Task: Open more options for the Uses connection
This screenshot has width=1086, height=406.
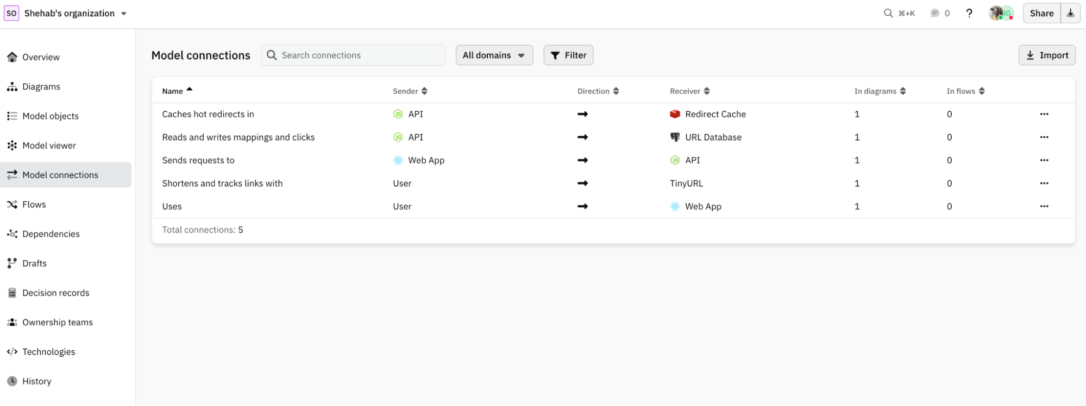Action: pos(1044,206)
